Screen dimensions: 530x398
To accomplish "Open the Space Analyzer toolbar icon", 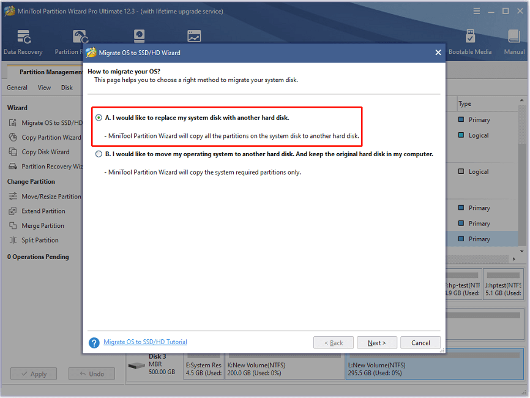I will click(x=194, y=36).
